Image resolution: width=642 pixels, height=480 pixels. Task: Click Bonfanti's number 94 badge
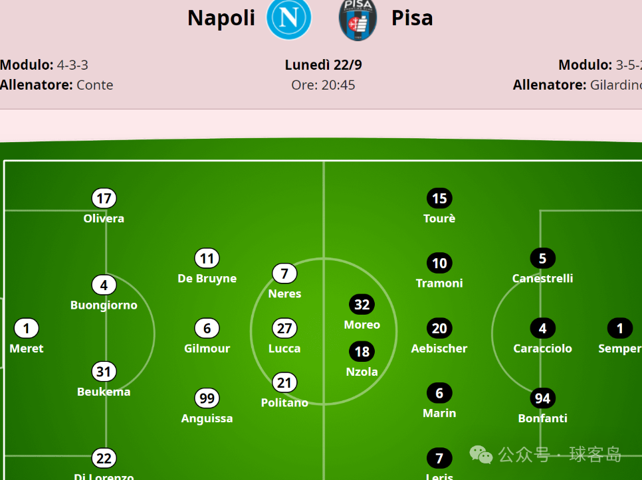(542, 398)
